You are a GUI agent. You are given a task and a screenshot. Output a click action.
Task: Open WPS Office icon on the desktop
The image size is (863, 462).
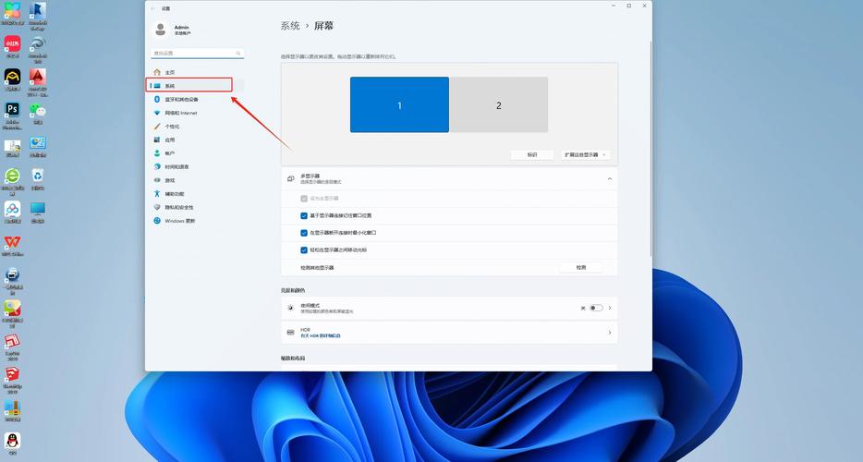tap(12, 242)
